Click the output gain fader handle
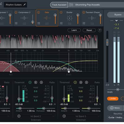The image size is (124, 124). point(107,42)
